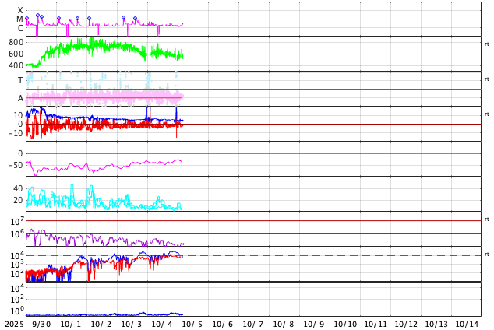Select the 10/10 date on the time axis
This screenshot has height=330, width=494.
pyautogui.click(x=345, y=324)
